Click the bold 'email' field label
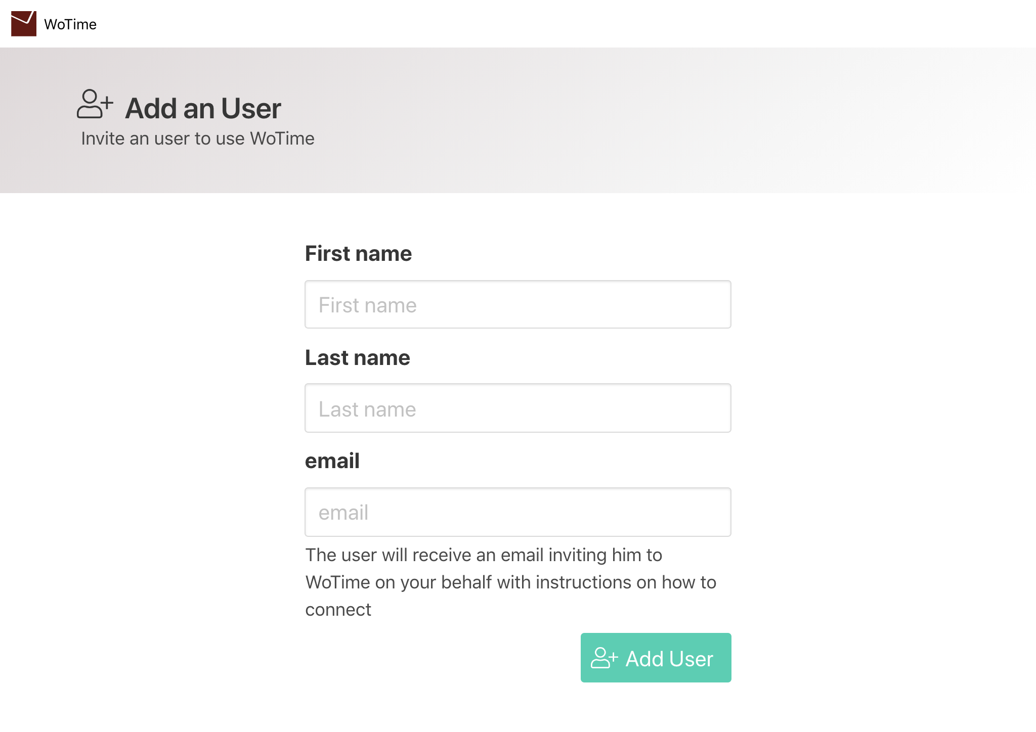The height and width of the screenshot is (732, 1036). pyautogui.click(x=332, y=461)
